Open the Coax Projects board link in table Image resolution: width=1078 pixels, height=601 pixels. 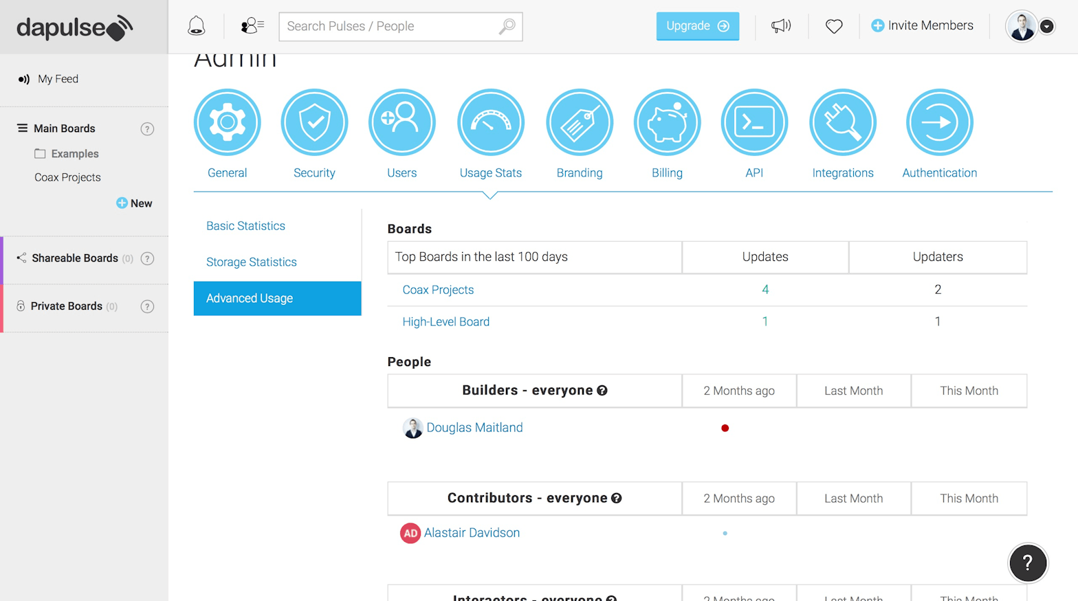click(x=438, y=290)
